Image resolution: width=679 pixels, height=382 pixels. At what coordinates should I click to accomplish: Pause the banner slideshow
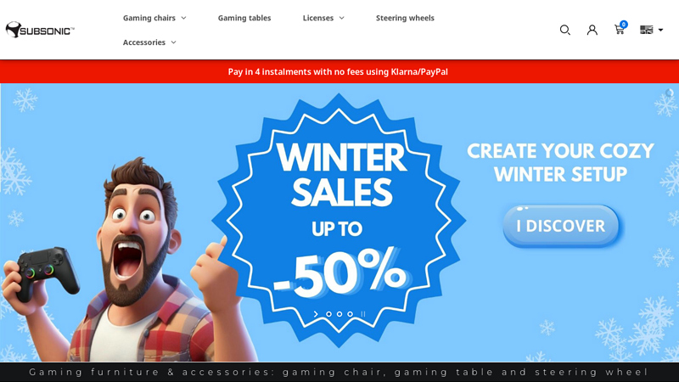point(363,314)
